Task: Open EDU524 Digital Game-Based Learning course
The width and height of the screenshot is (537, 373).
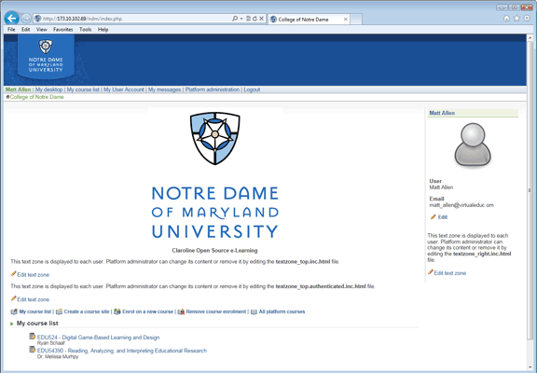Action: tap(98, 338)
